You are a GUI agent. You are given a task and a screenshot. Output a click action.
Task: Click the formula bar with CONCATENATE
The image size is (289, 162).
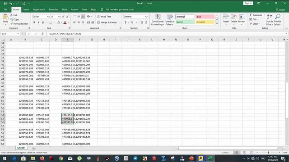[x=166, y=34]
